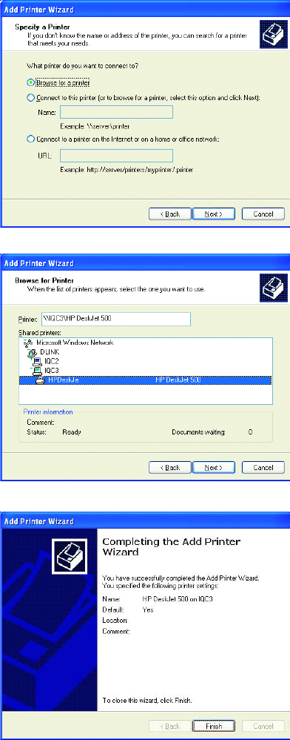Select the Browse for a printer option
The image size is (290, 740).
click(31, 82)
